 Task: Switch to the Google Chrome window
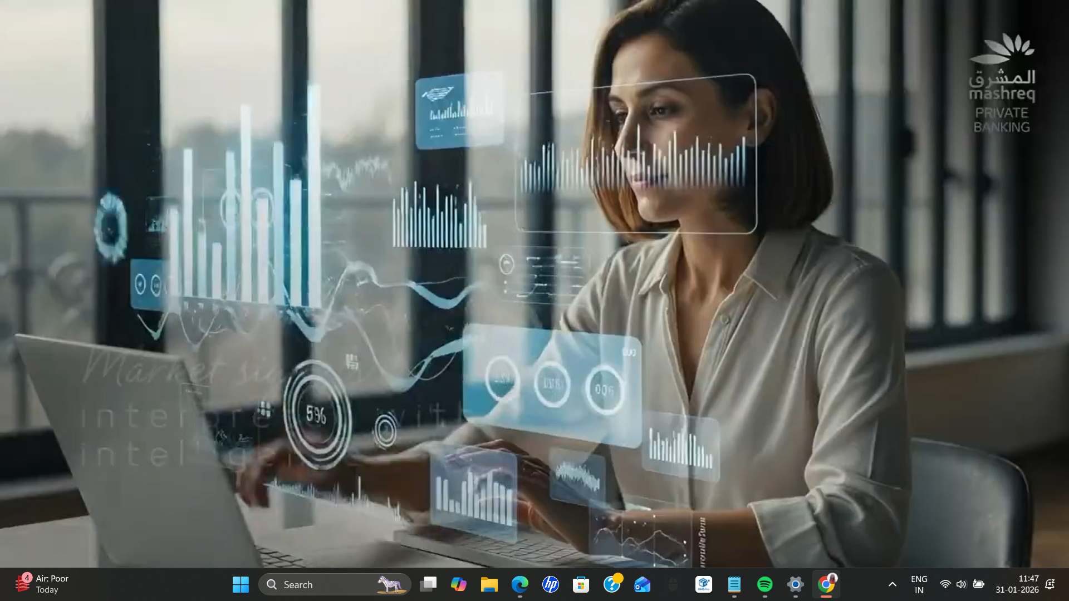pos(826,584)
